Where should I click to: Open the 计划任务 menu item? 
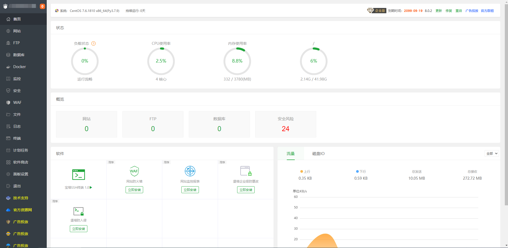point(23,150)
